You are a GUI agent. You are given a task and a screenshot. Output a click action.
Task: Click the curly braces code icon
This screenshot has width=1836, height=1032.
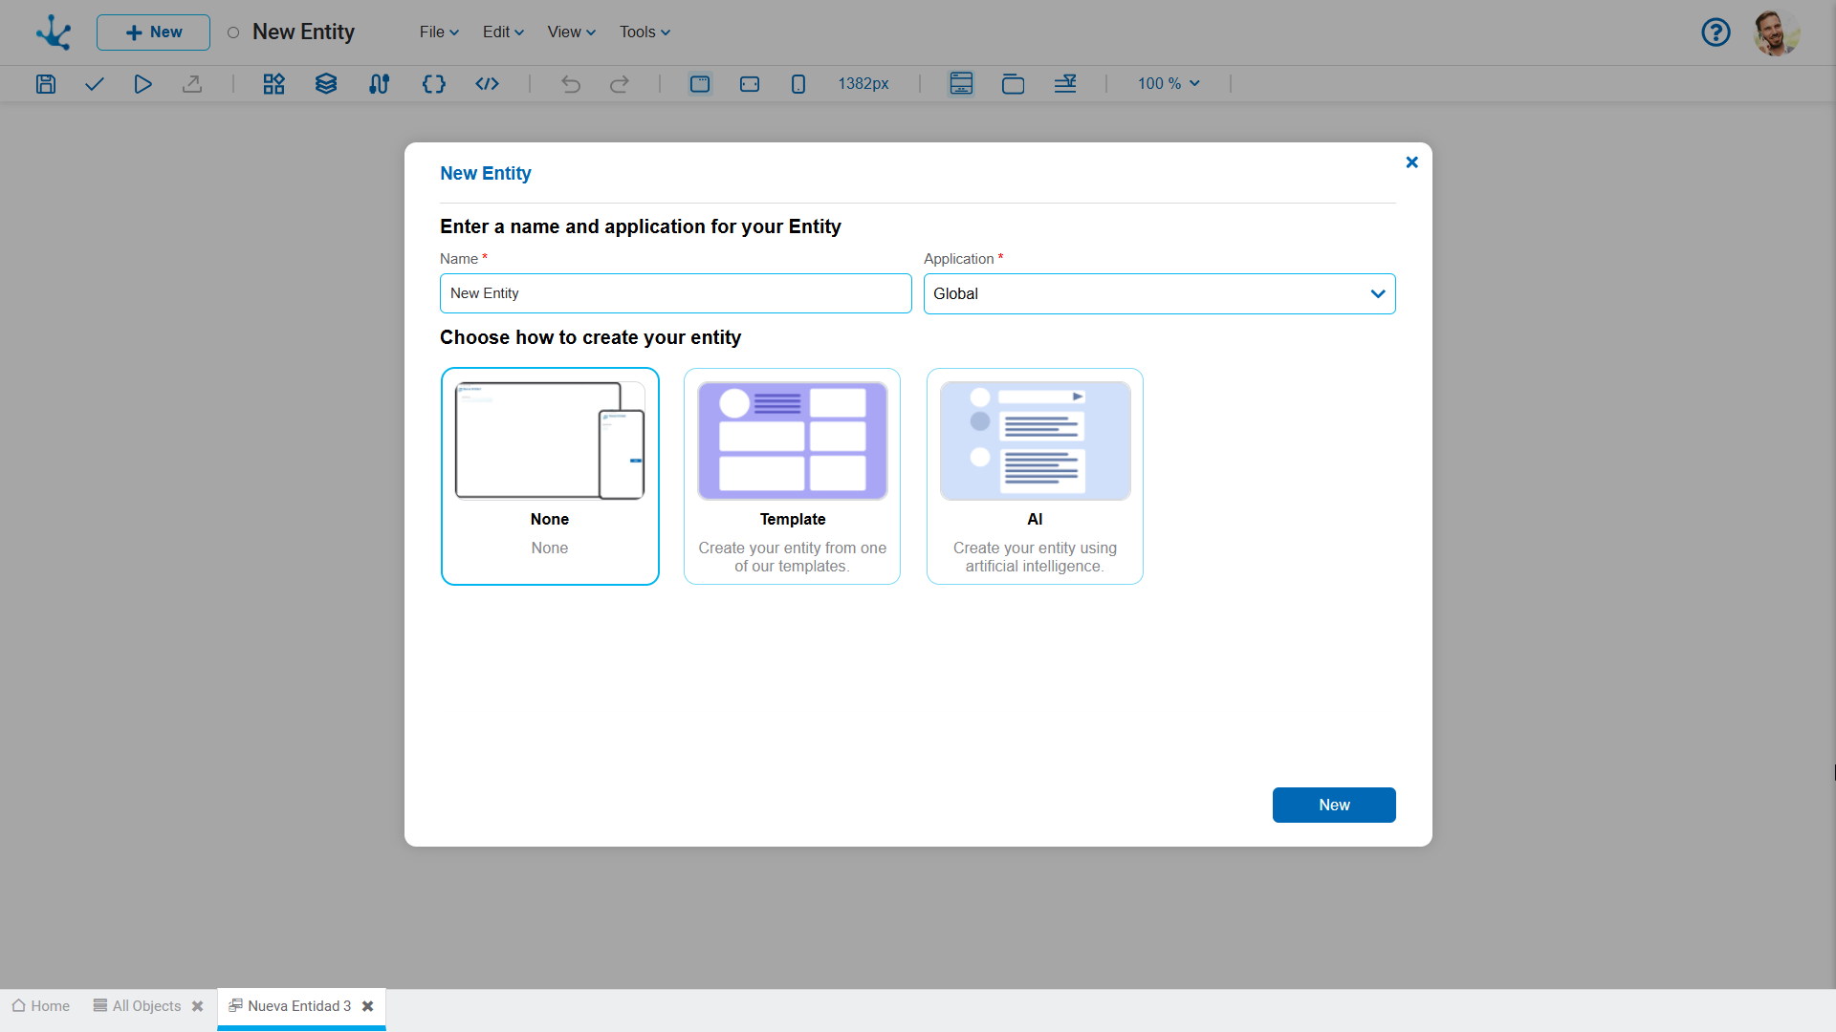pos(433,84)
